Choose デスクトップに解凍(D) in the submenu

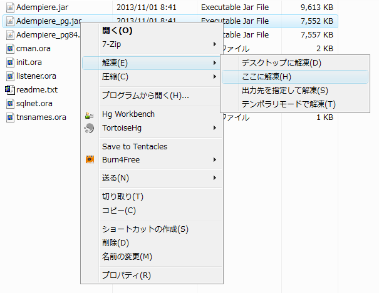point(295,63)
